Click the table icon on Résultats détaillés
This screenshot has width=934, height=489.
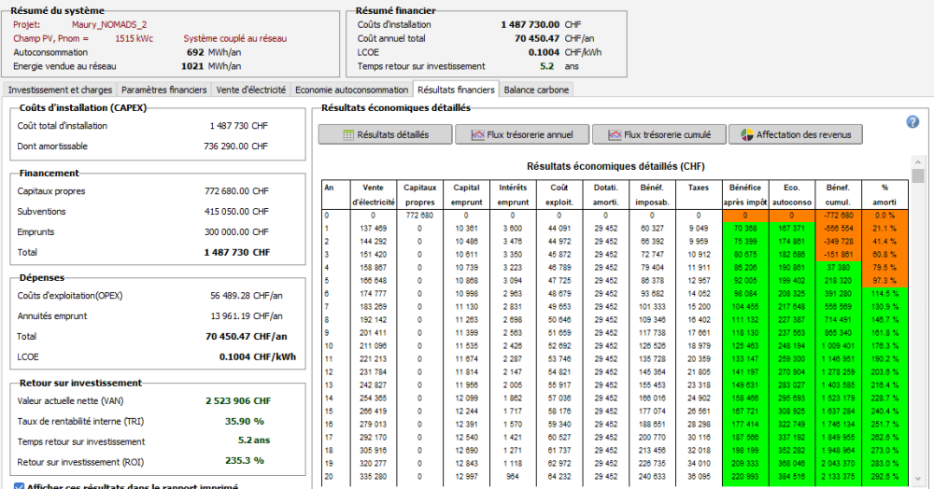pyautogui.click(x=347, y=134)
